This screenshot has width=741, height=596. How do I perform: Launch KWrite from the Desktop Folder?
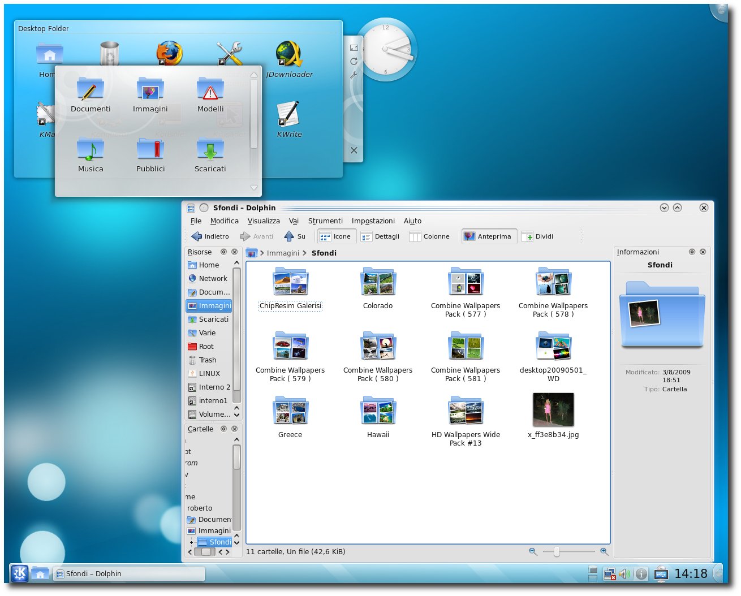tap(289, 119)
